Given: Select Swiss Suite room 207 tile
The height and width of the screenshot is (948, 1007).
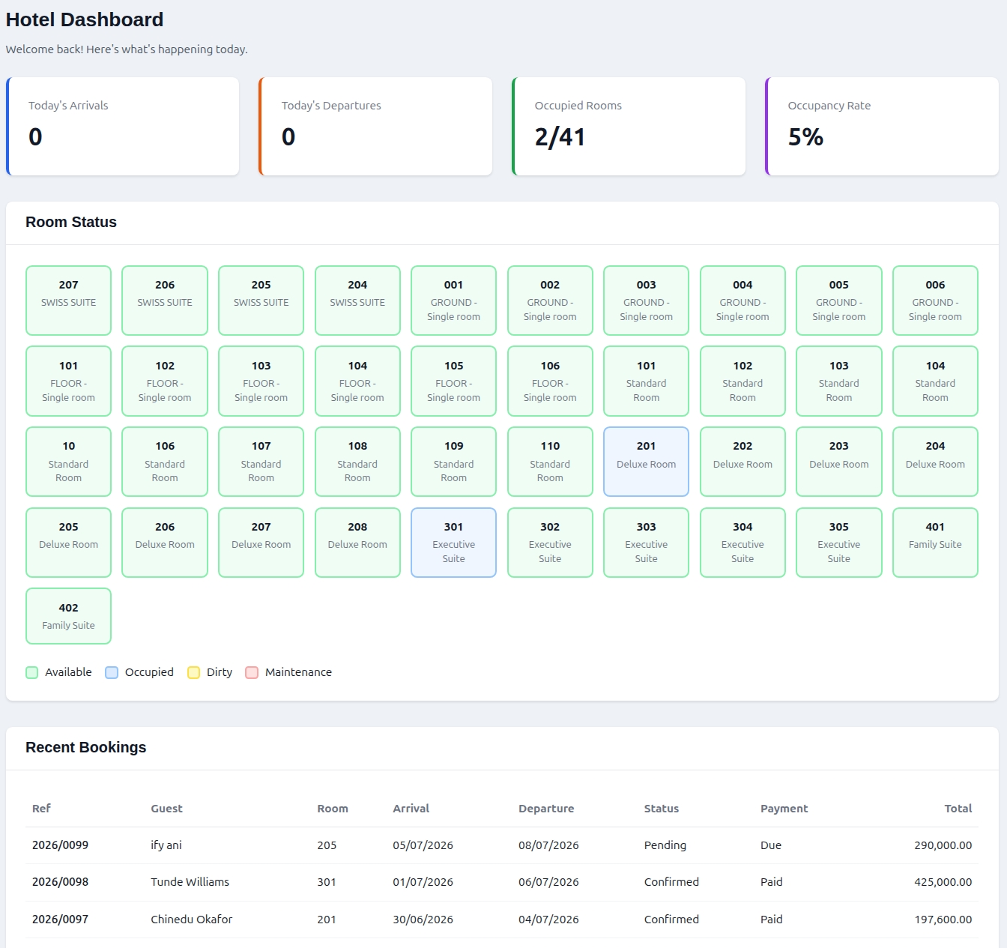Looking at the screenshot, I should (68, 301).
